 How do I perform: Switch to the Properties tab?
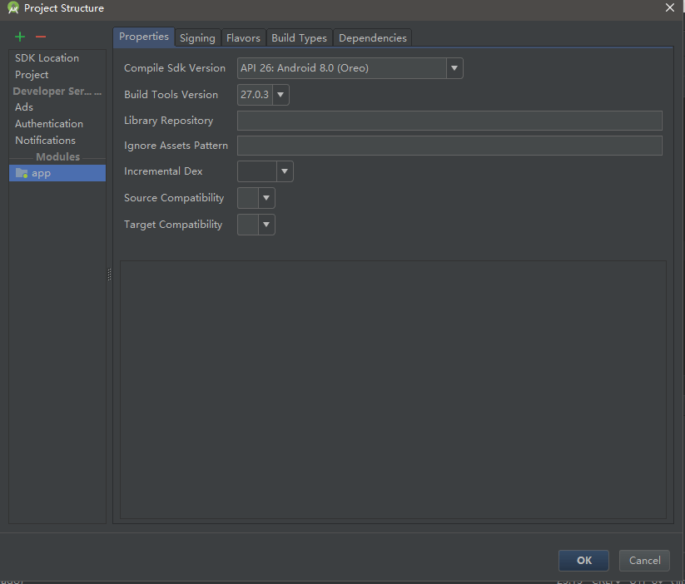click(x=144, y=37)
